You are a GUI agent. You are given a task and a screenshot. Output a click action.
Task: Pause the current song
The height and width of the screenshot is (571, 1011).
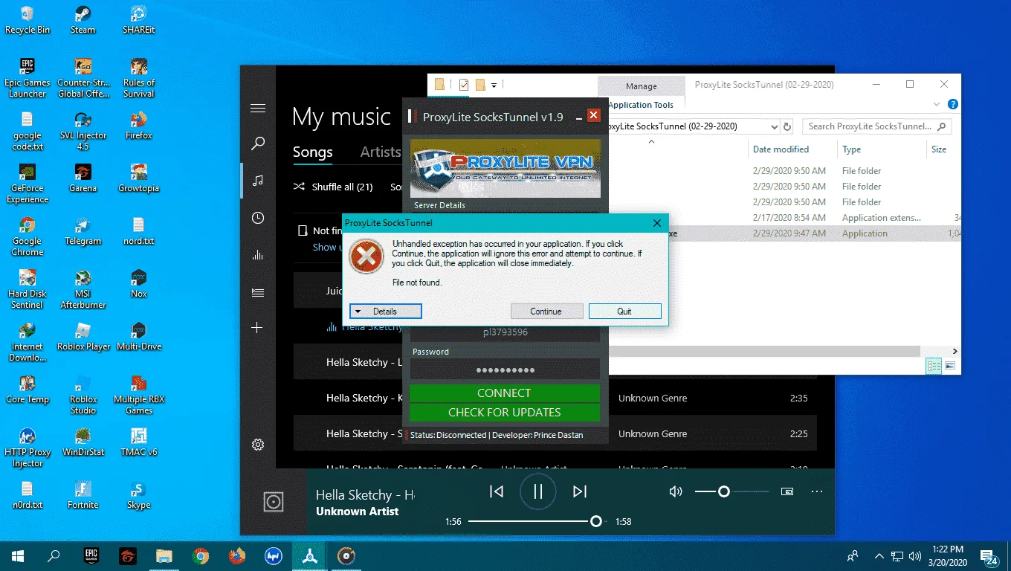coord(538,491)
